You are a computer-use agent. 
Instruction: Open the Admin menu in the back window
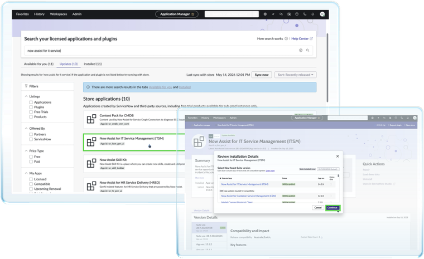point(77,14)
